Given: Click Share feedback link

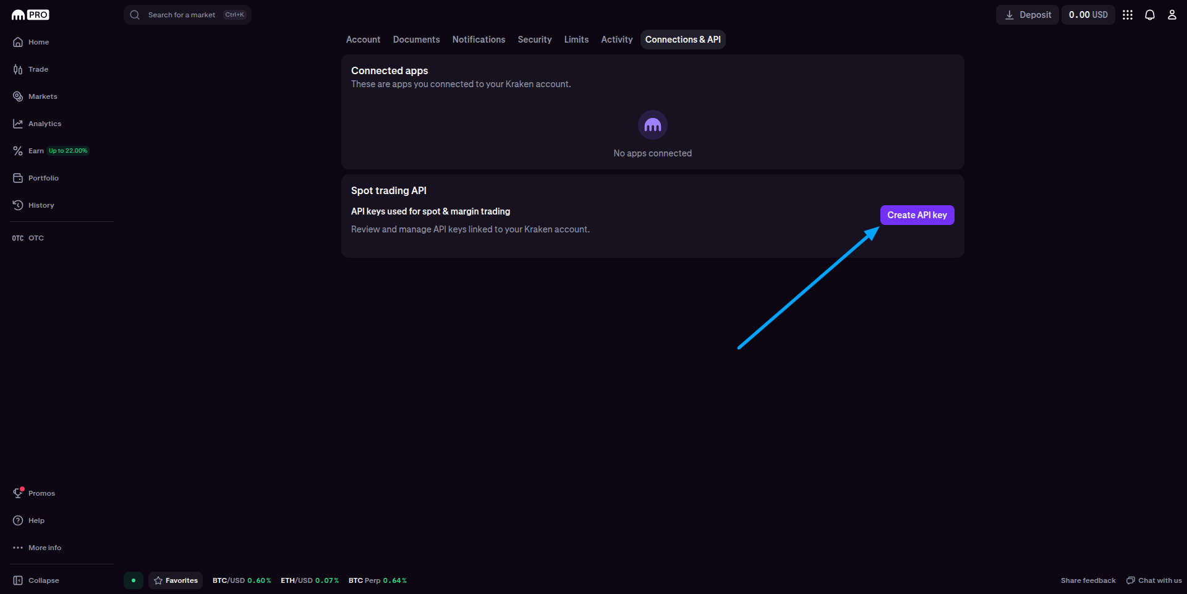Looking at the screenshot, I should pyautogui.click(x=1088, y=580).
